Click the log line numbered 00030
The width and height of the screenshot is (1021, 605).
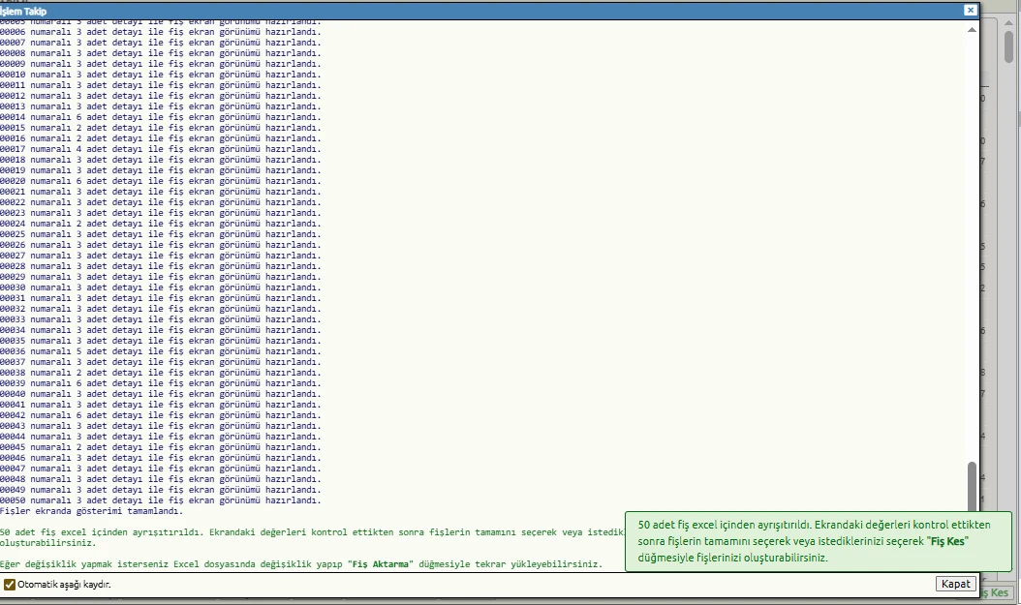(160, 287)
